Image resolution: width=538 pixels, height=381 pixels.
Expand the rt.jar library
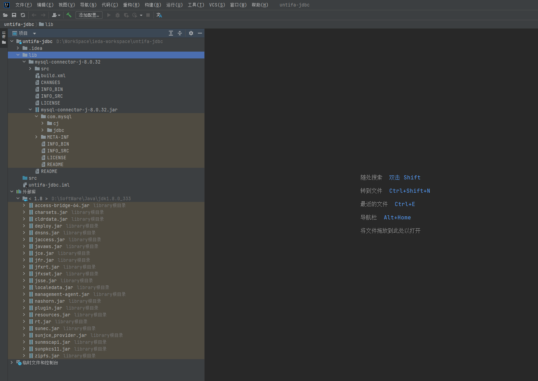(24, 322)
